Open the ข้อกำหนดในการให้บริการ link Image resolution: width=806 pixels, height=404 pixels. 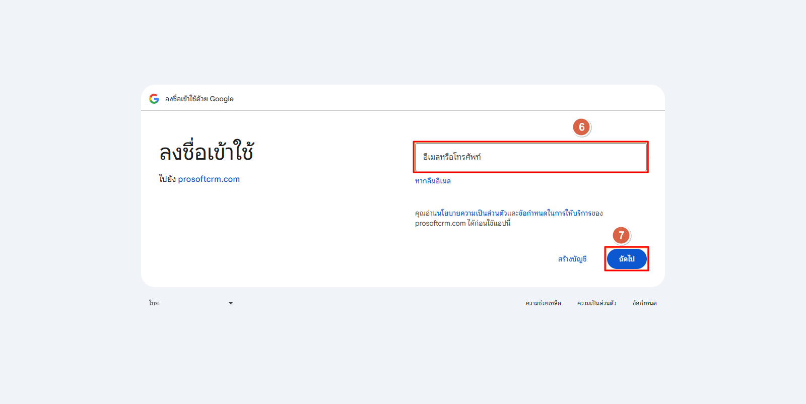(x=555, y=213)
